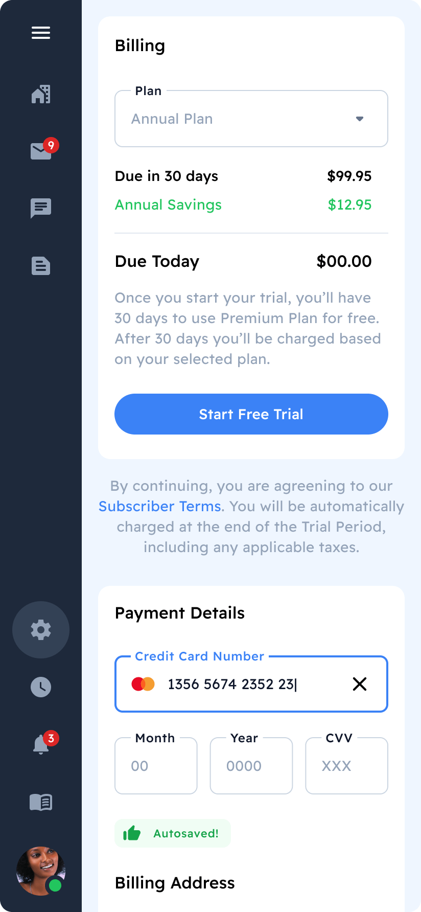Open the settings gear in the sidebar
The width and height of the screenshot is (421, 912).
tap(41, 630)
